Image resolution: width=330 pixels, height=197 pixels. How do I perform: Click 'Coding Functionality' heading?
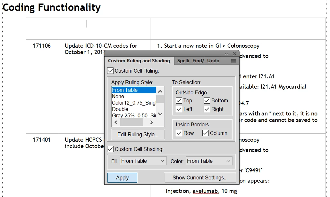click(x=52, y=8)
